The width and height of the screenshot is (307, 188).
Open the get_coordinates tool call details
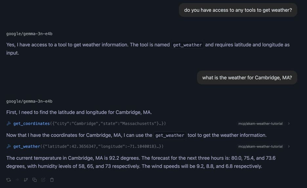point(89,123)
